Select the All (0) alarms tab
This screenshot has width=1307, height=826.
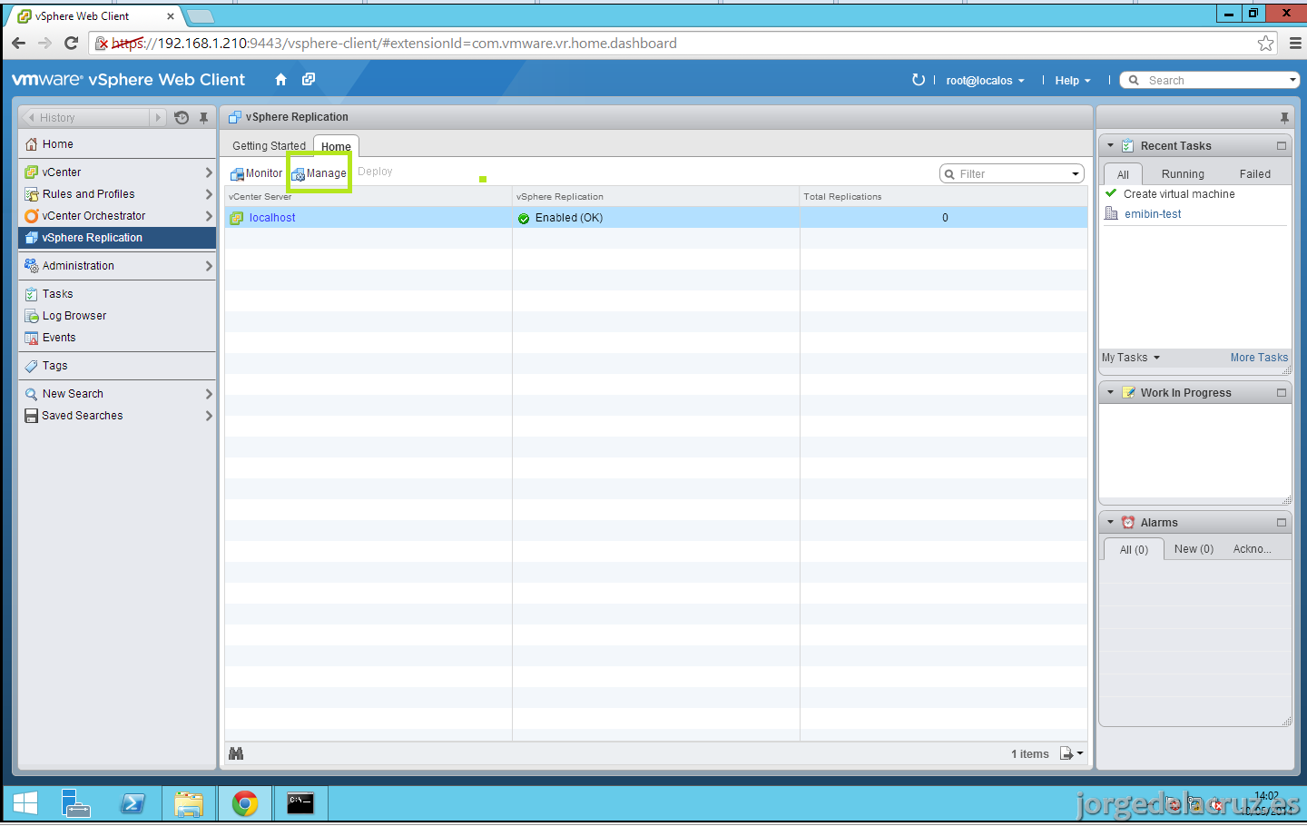tap(1134, 549)
